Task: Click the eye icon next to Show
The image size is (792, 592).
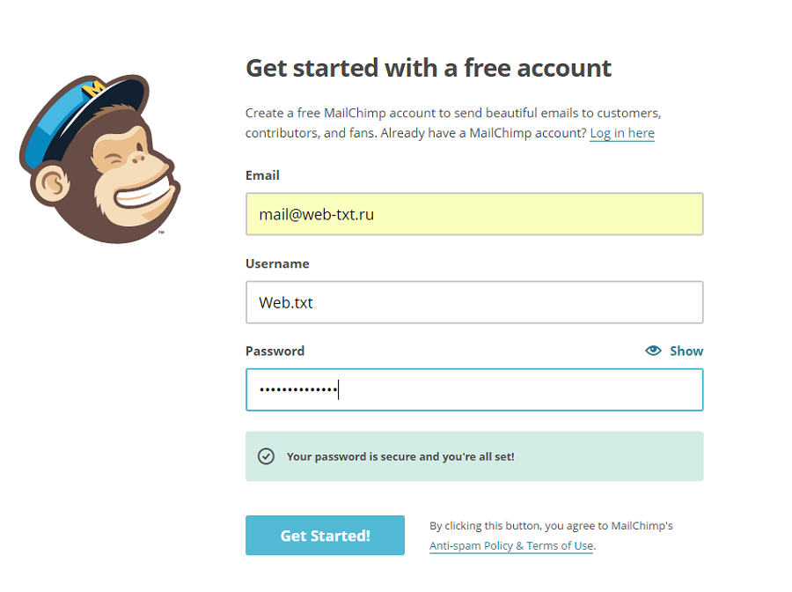Action: [653, 351]
